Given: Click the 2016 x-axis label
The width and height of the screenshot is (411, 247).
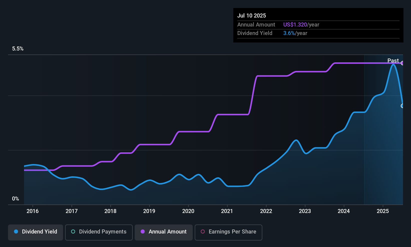Looking at the screenshot, I should pos(33,211).
